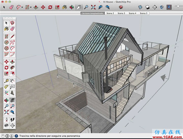
Task: Select the Dimension tool in the palette
Action: pyautogui.click(x=12, y=81)
